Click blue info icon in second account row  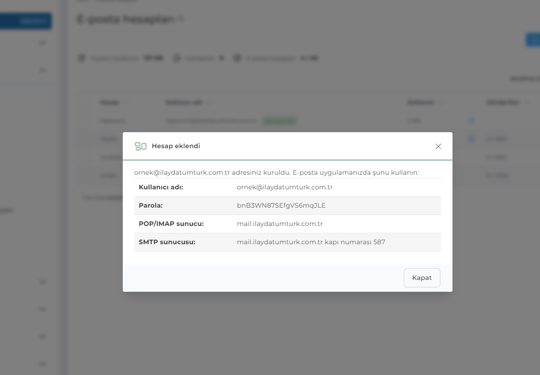[x=471, y=139]
